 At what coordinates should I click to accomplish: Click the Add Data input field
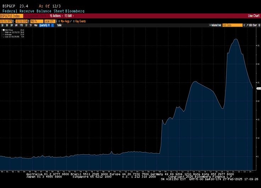[232, 25]
